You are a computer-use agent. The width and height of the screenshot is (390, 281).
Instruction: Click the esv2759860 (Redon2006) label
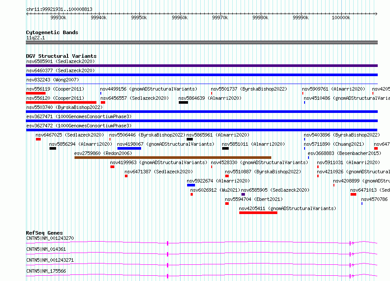103,153
